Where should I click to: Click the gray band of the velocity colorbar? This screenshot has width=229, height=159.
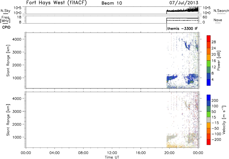point(209,120)
